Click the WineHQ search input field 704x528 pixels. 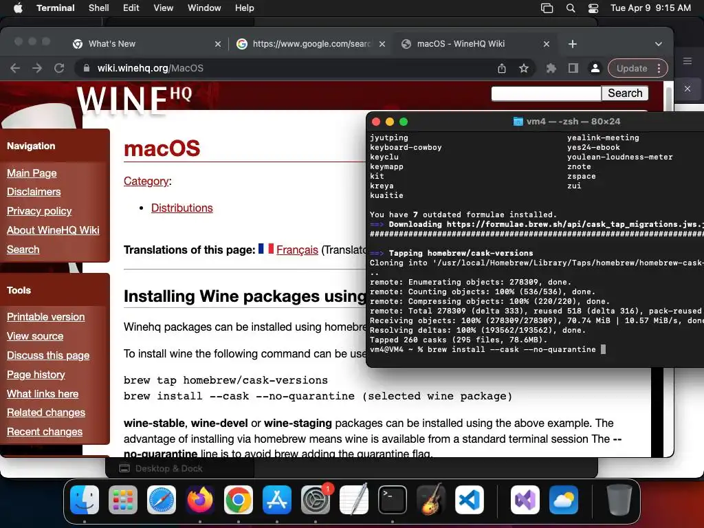click(546, 93)
